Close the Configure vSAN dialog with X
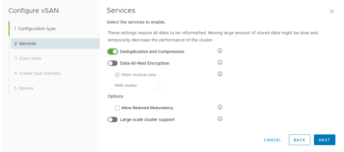Screen dimensions: 344x152 (332, 11)
